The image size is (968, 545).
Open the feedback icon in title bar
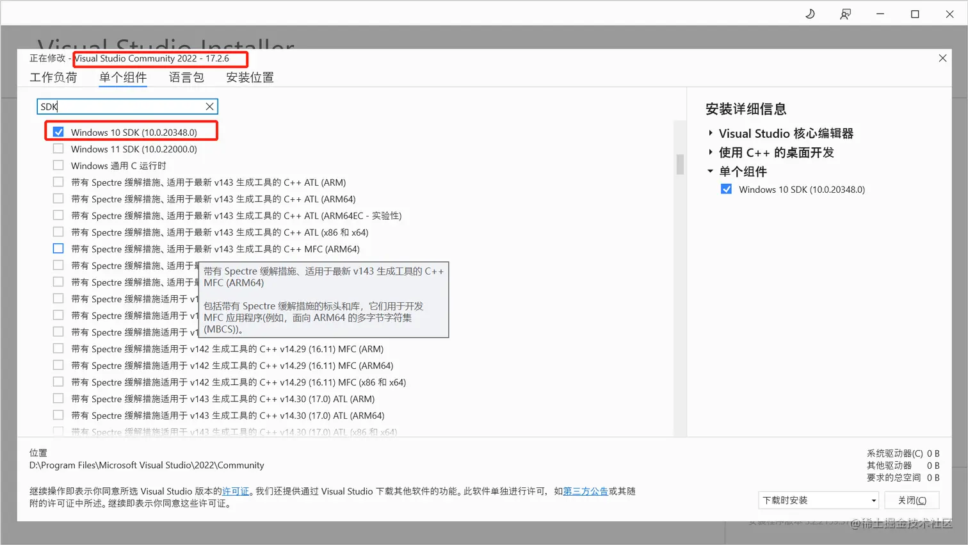tap(845, 13)
